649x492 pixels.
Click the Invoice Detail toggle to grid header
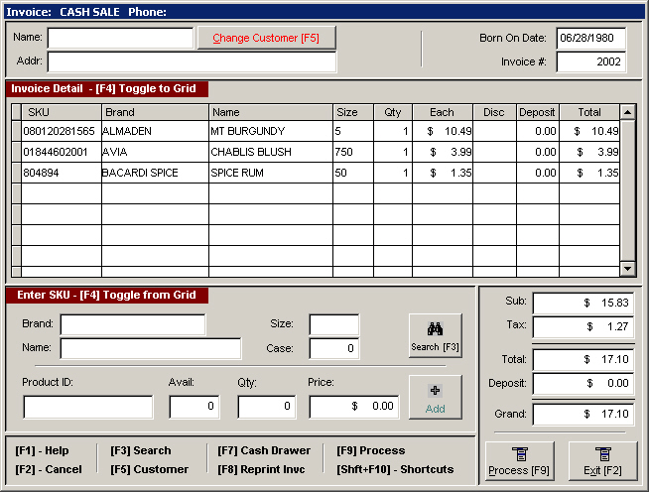click(x=107, y=89)
